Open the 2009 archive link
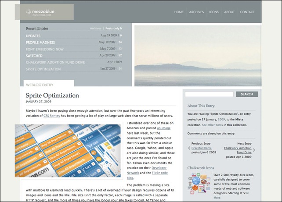282x202 pixels. pyautogui.click(x=221, y=119)
